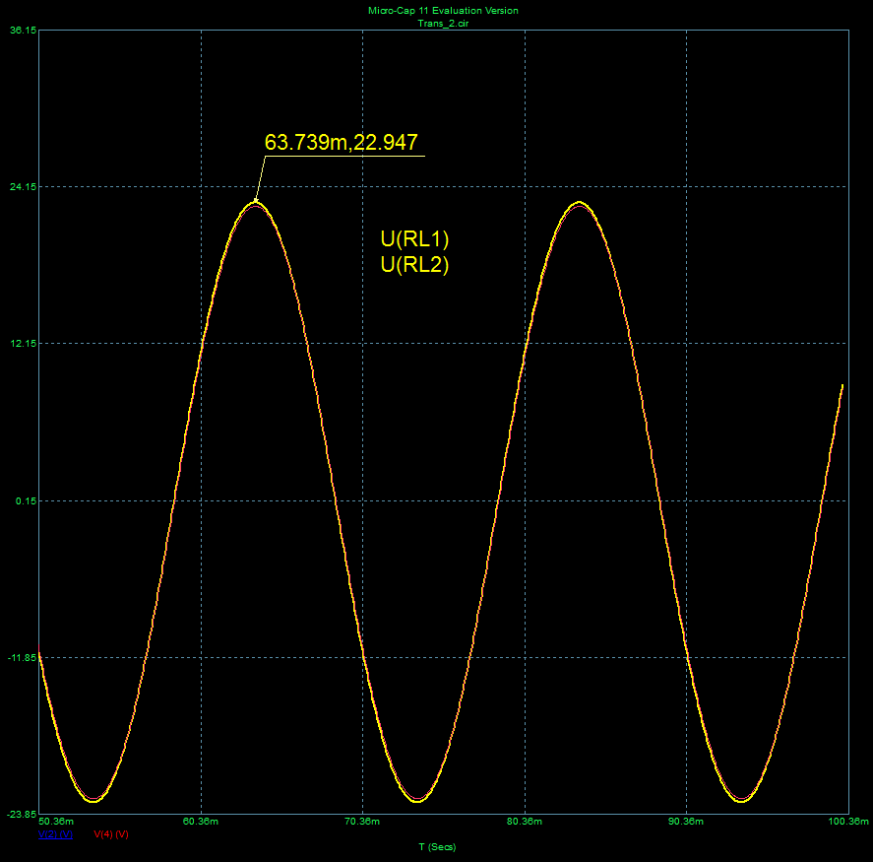Click the U(RL2) text annotation

414,264
